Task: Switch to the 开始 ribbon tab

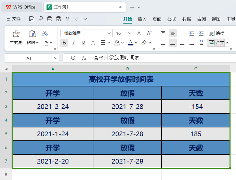Action: click(x=128, y=19)
